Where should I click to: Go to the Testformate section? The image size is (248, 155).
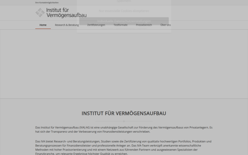point(120,25)
